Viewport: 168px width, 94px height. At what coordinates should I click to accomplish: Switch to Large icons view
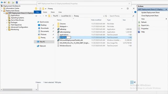[135, 82]
